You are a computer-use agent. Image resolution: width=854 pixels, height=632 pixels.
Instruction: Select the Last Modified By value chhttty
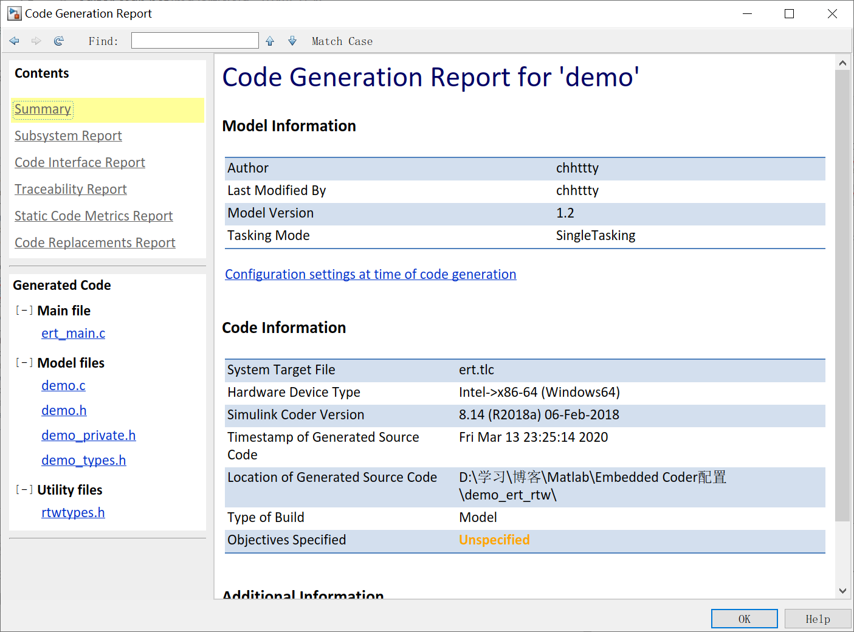(577, 191)
